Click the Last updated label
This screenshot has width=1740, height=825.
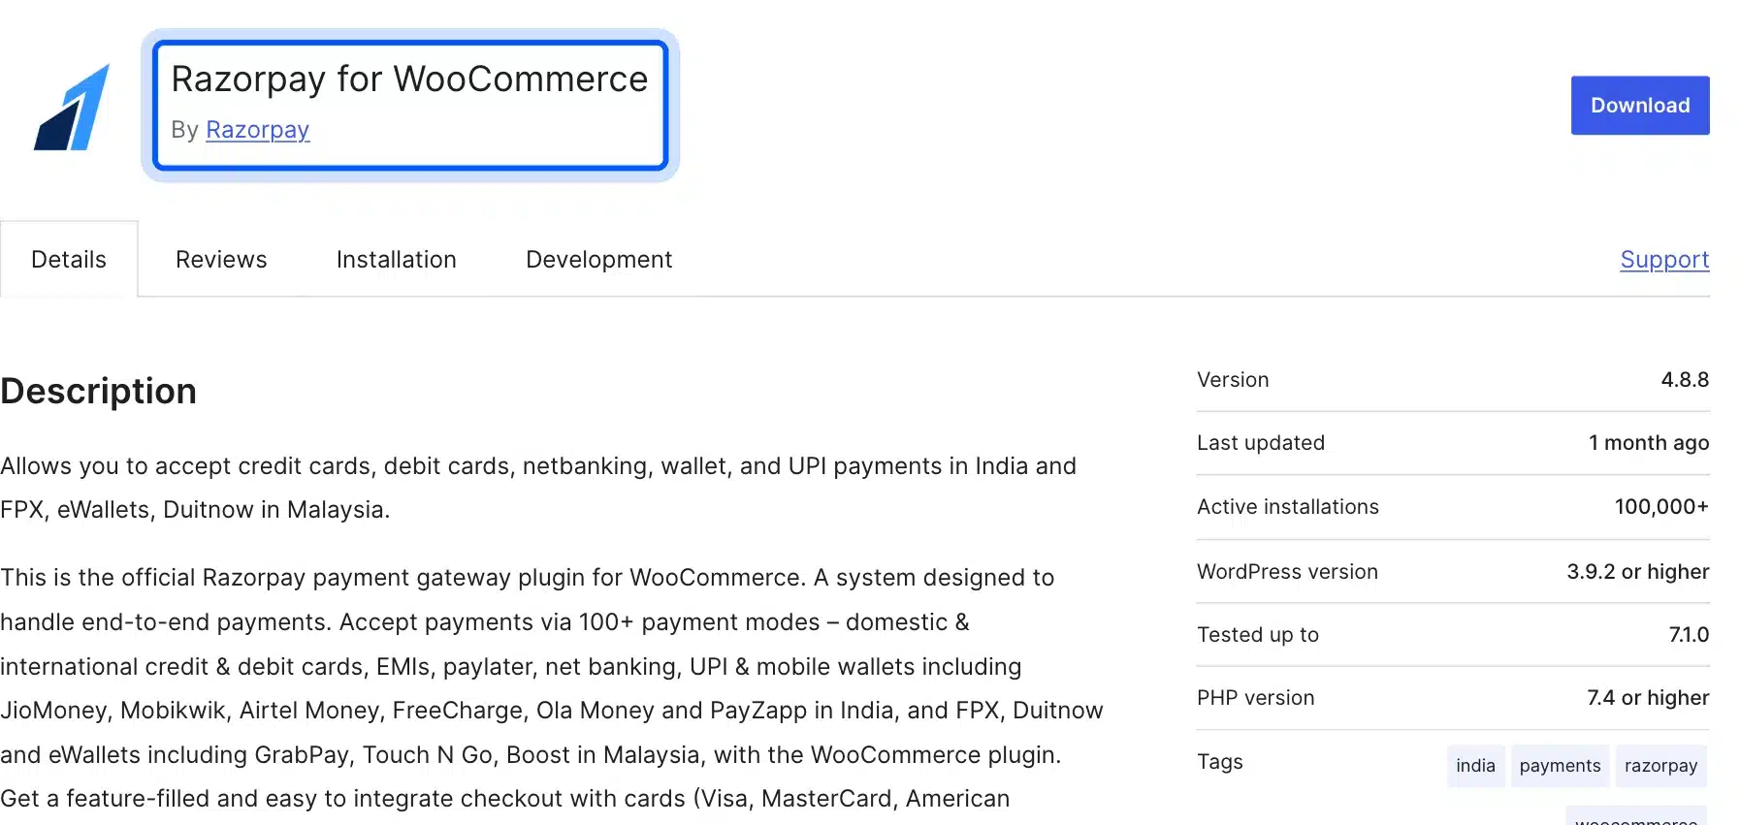click(1260, 443)
